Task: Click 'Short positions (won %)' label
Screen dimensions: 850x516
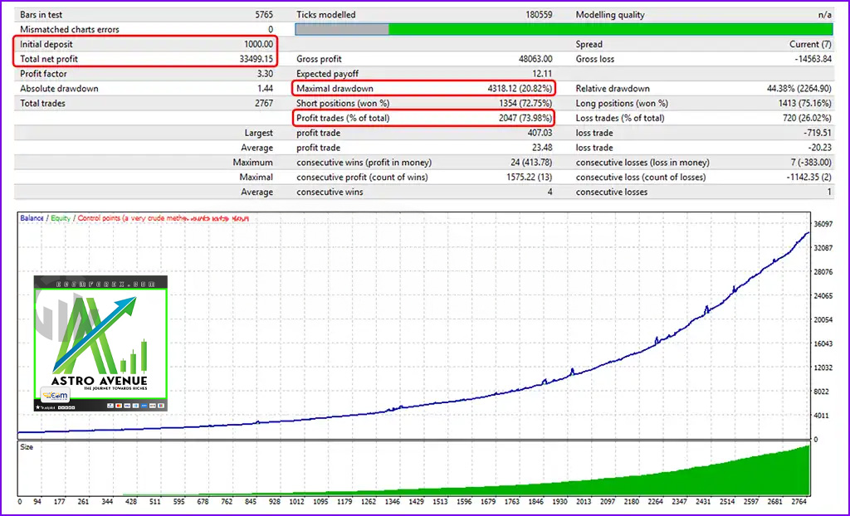Action: click(343, 103)
